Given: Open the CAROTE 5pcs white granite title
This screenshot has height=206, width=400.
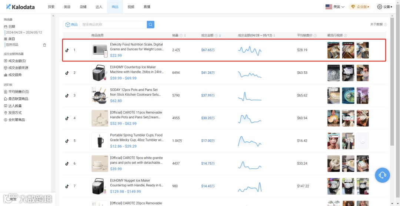Looking at the screenshot, I should [136, 160].
